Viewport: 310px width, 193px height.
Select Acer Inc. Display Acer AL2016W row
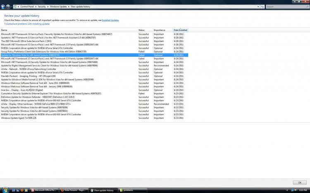[x=94, y=90]
